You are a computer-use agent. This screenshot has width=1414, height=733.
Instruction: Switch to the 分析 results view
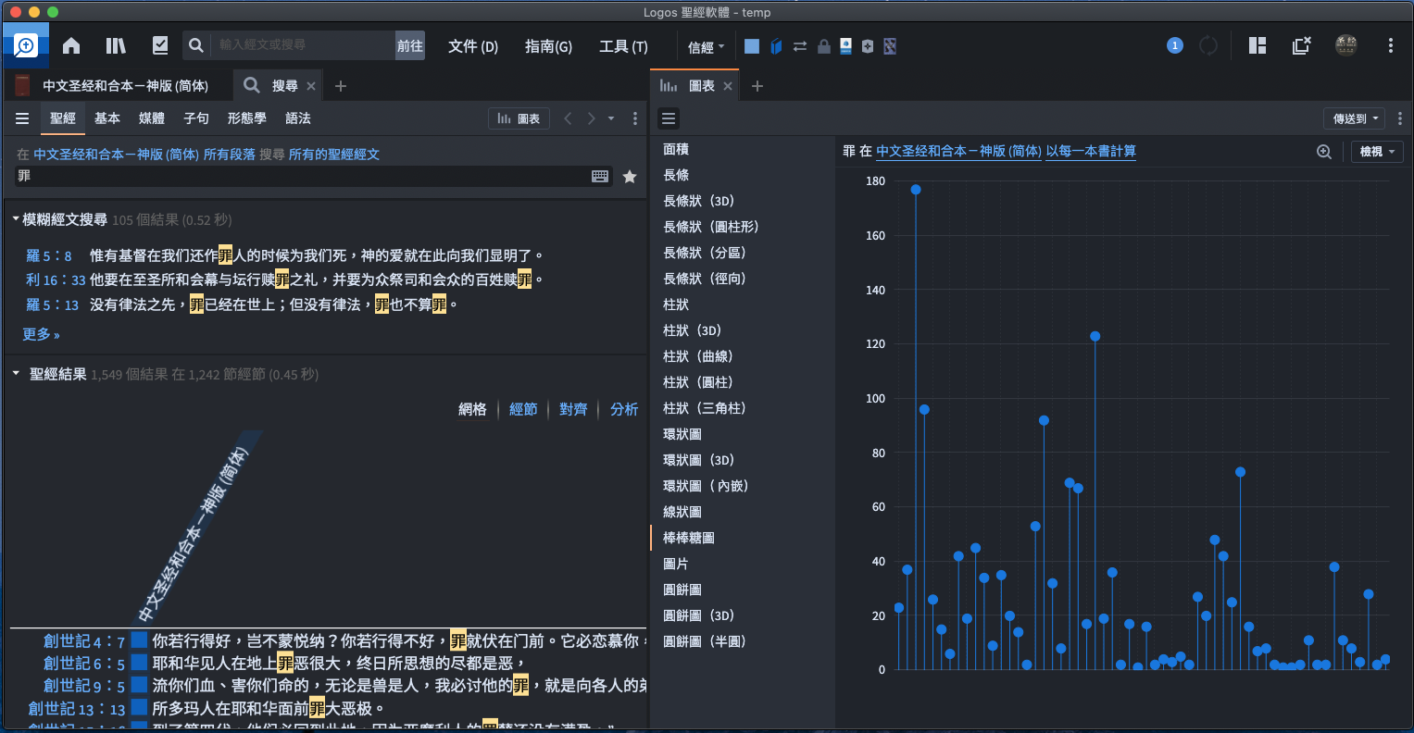pyautogui.click(x=624, y=409)
